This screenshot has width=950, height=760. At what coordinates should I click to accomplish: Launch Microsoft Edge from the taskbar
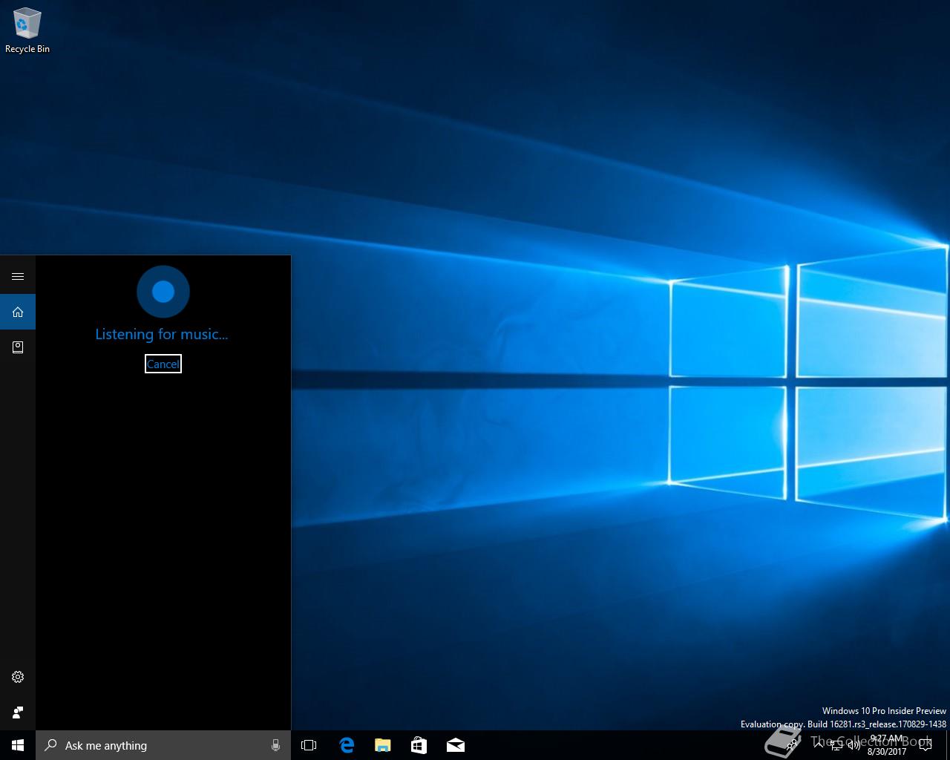346,745
